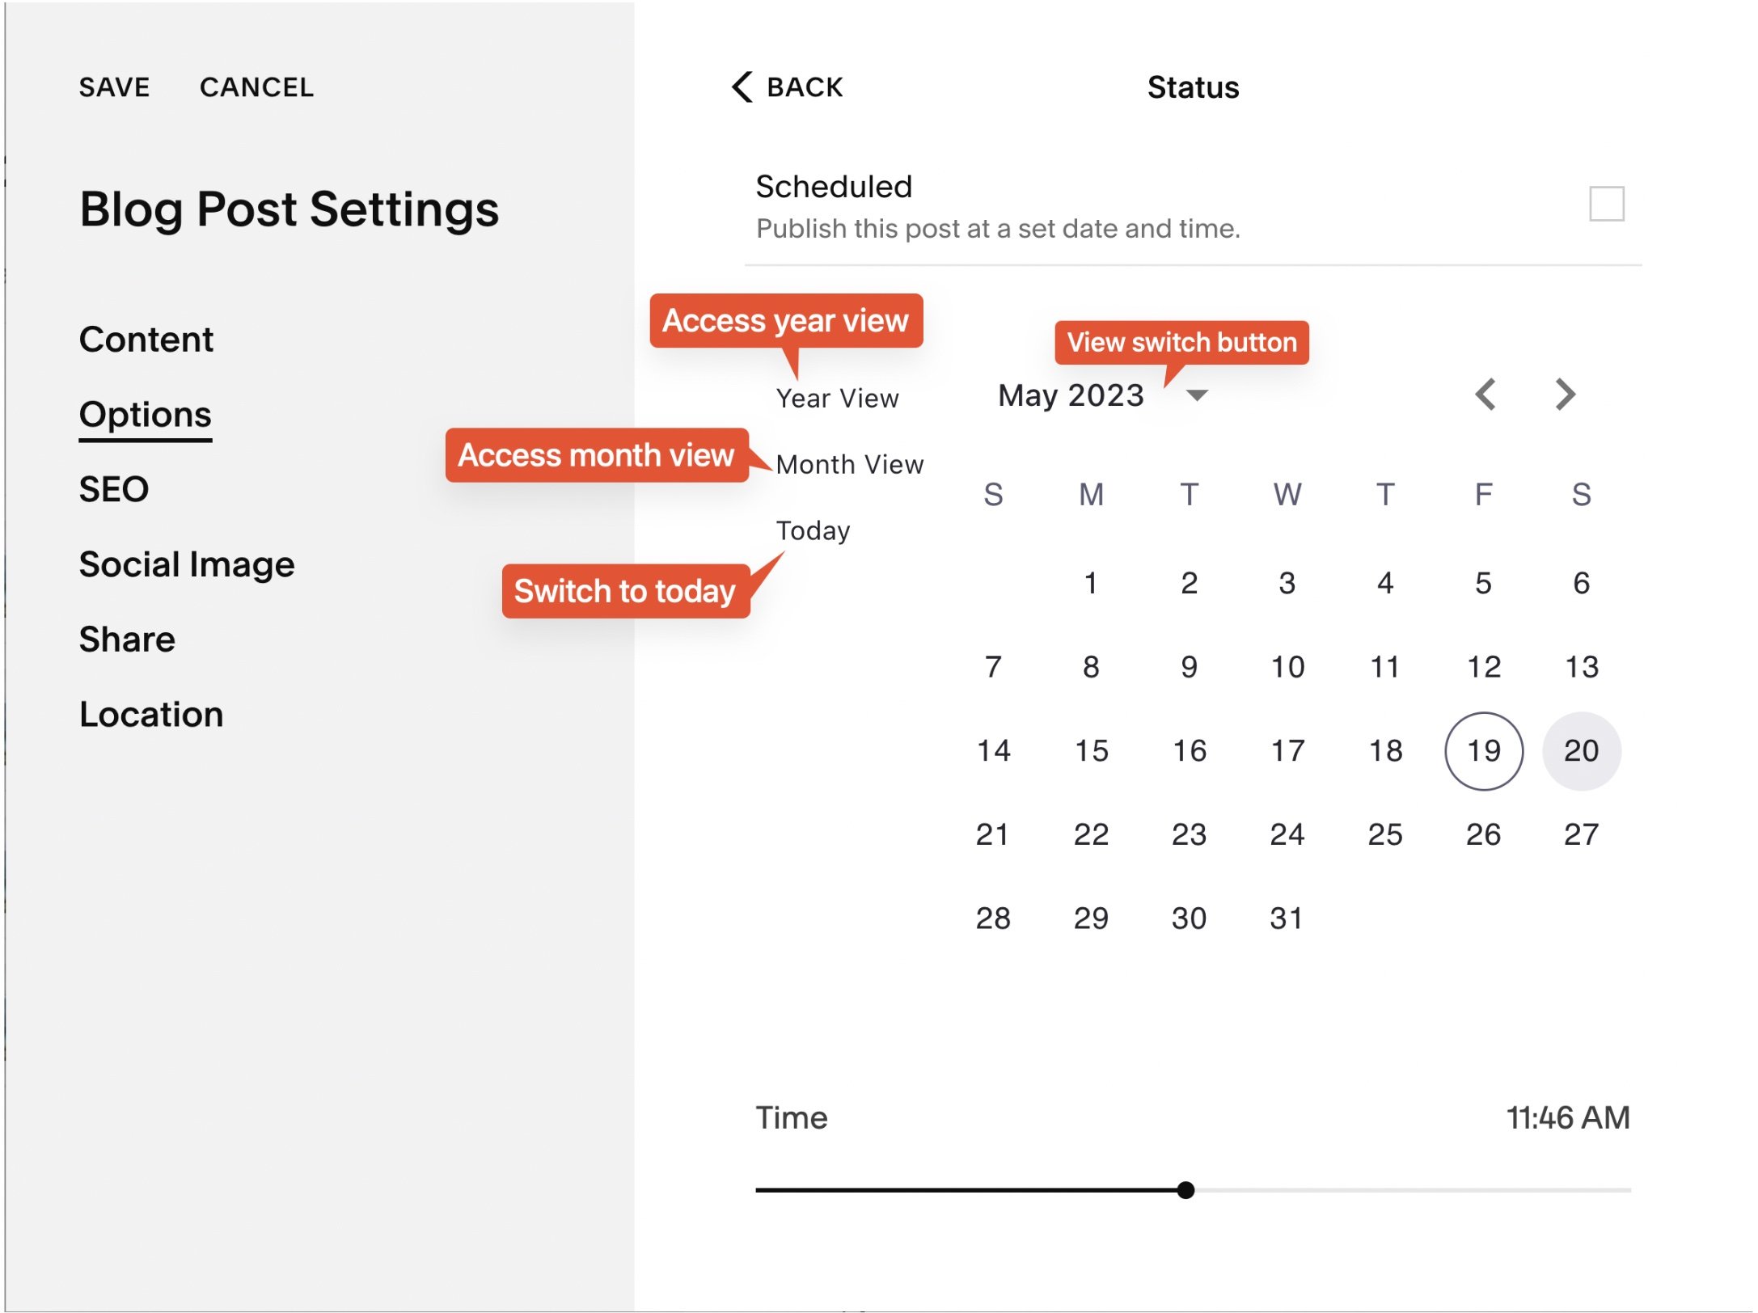The width and height of the screenshot is (1758, 1313).
Task: Select the 11th on the calendar
Action: [x=1385, y=667]
